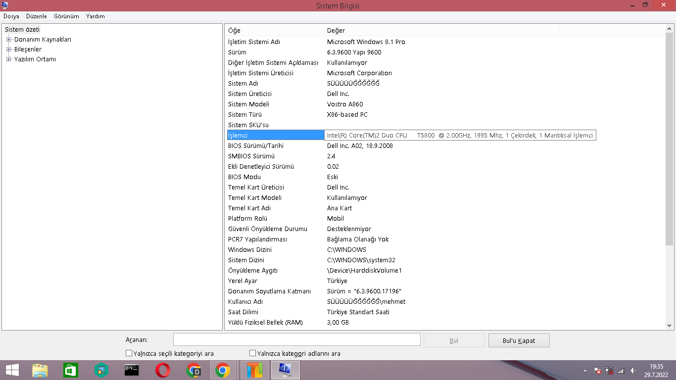Show hidden system tray icons
This screenshot has height=380, width=676.
[x=586, y=371]
